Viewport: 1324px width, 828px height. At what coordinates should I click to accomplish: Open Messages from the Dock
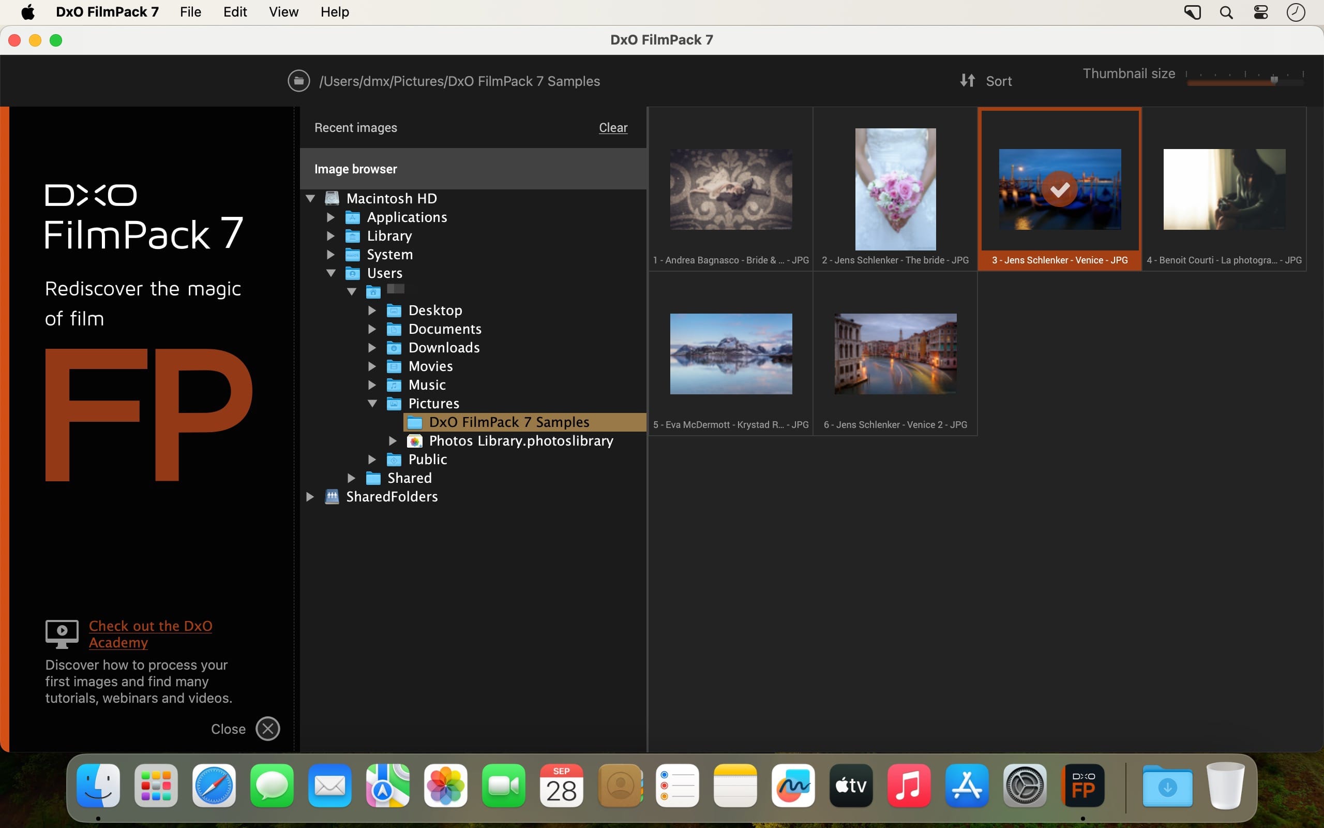pos(272,786)
